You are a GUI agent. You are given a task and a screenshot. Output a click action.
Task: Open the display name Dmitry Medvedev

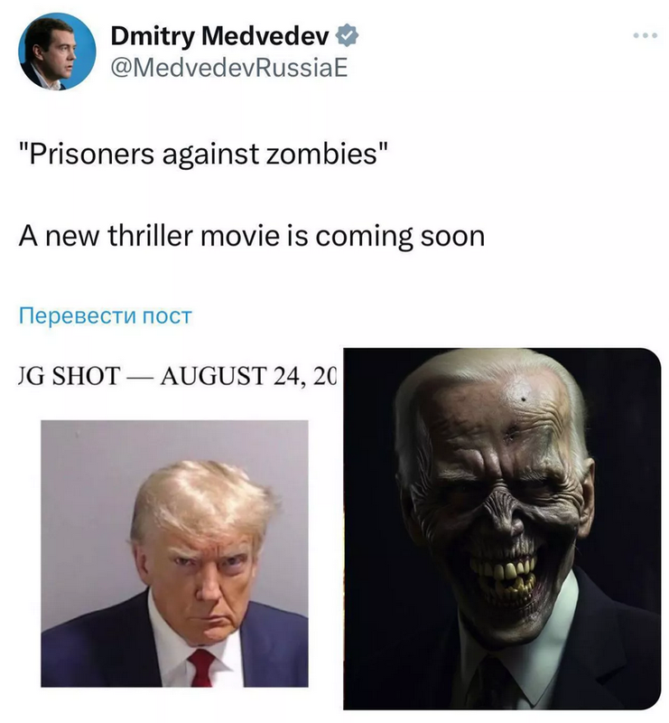[219, 36]
